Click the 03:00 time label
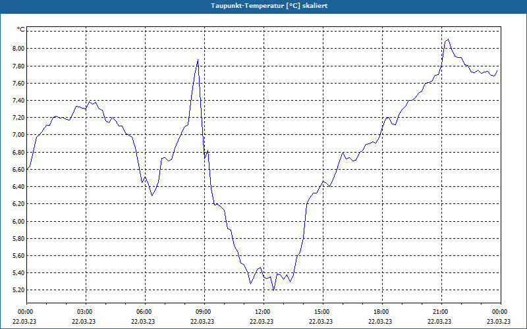The width and height of the screenshot is (527, 329). pyautogui.click(x=86, y=312)
